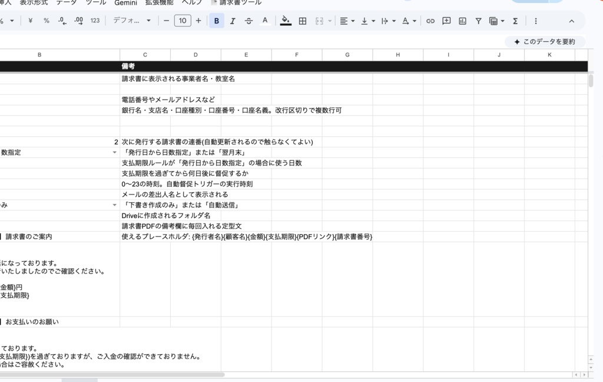The width and height of the screenshot is (603, 382).
Task: Click the horizontal align icon
Action: pyautogui.click(x=344, y=21)
